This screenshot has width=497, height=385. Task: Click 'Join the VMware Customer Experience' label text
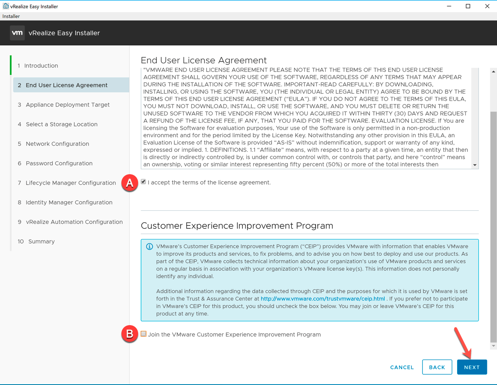pos(234,335)
